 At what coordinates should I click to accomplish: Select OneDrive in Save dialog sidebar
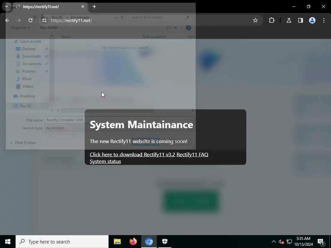click(x=27, y=96)
